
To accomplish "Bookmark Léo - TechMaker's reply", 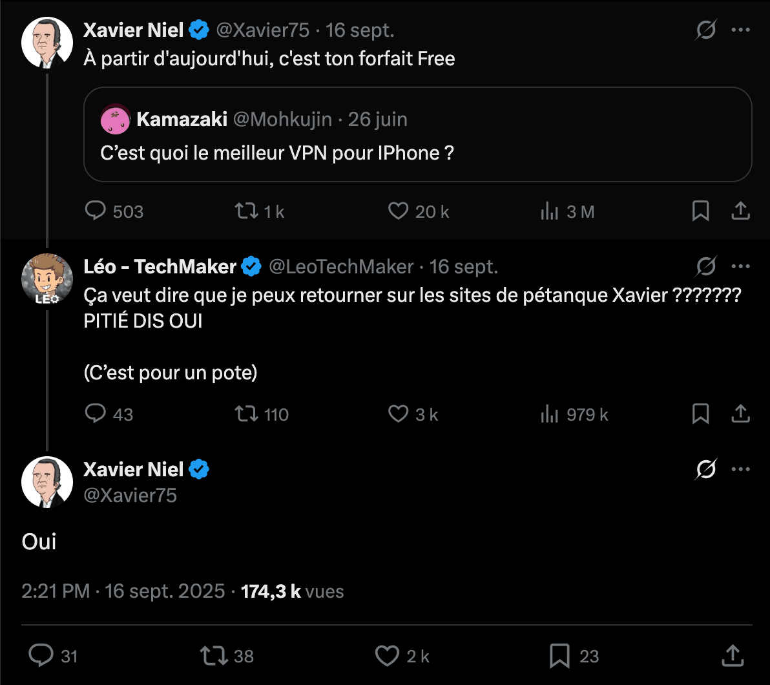I will point(701,414).
